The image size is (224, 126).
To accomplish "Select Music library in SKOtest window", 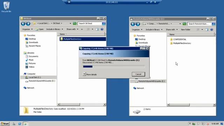I will click(29, 60).
